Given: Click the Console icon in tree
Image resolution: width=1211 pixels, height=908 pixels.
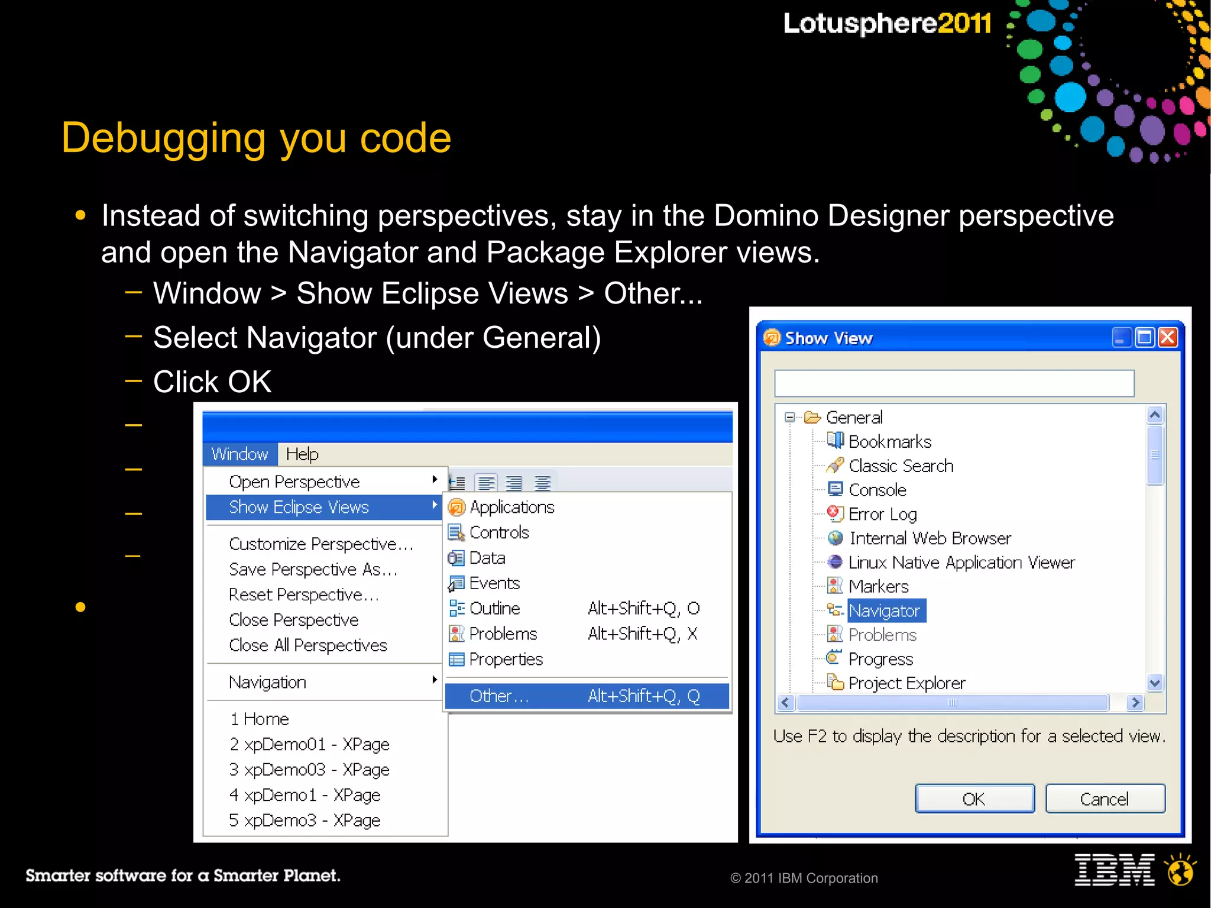Looking at the screenshot, I should coord(835,490).
